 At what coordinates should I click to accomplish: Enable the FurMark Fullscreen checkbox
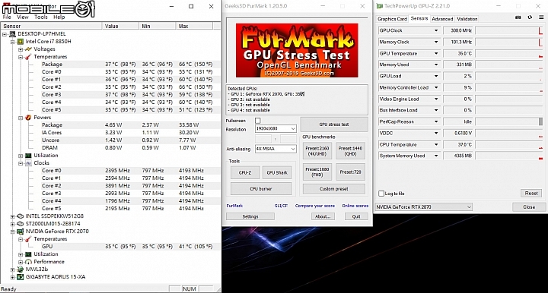click(x=258, y=121)
